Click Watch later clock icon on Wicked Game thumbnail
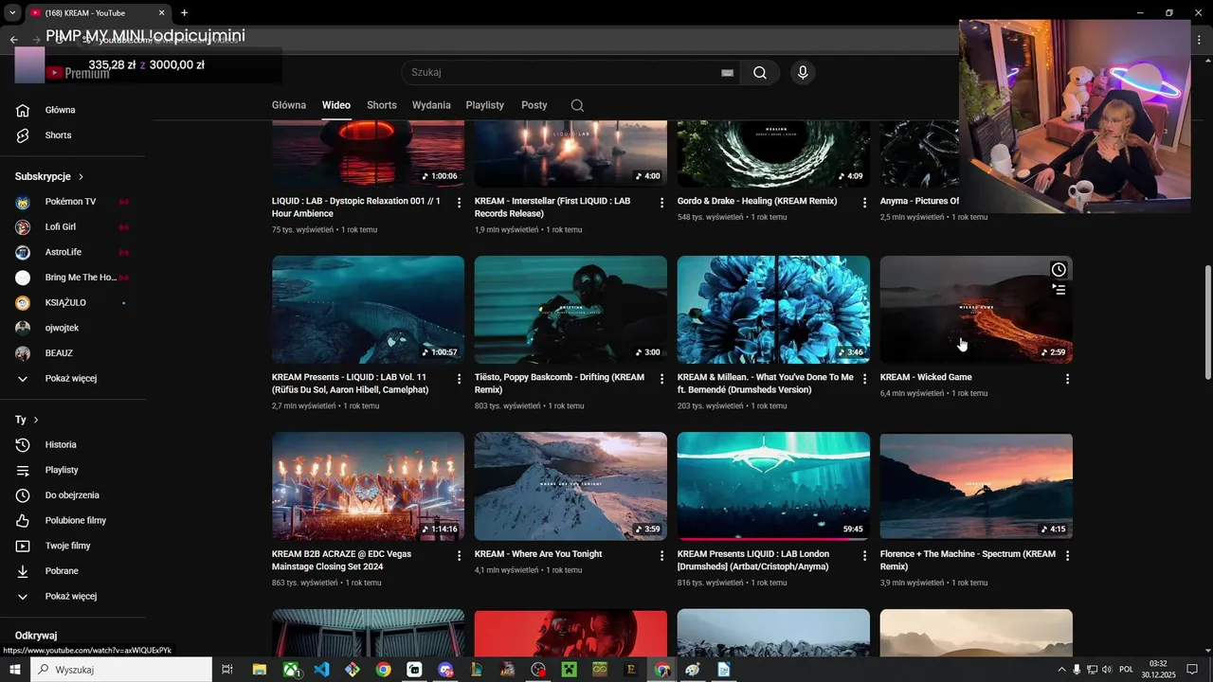Screen dimensions: 1213x682 tap(1059, 270)
